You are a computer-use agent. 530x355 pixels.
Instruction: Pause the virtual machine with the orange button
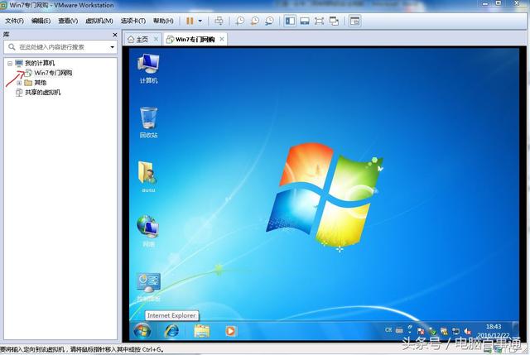tap(190, 21)
